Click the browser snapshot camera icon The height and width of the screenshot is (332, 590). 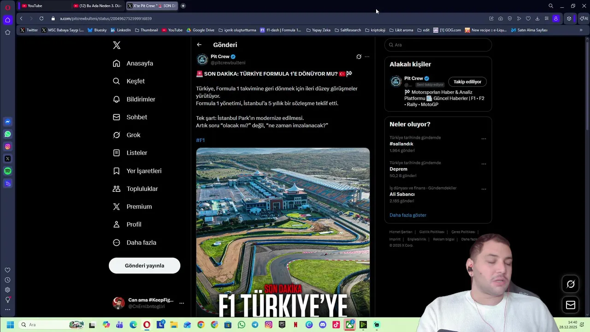click(501, 18)
